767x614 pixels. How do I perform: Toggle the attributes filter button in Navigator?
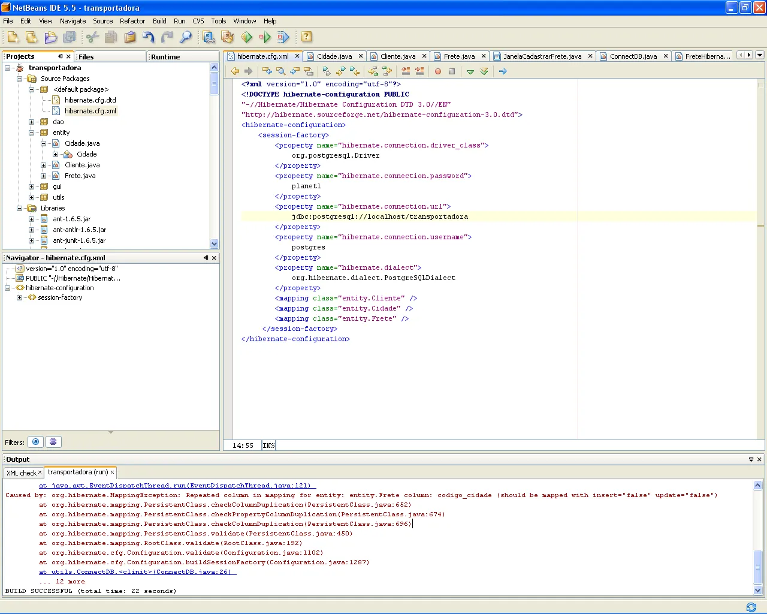pos(36,442)
